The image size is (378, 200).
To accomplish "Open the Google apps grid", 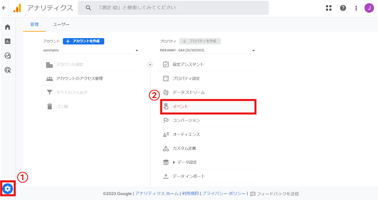I will click(329, 8).
